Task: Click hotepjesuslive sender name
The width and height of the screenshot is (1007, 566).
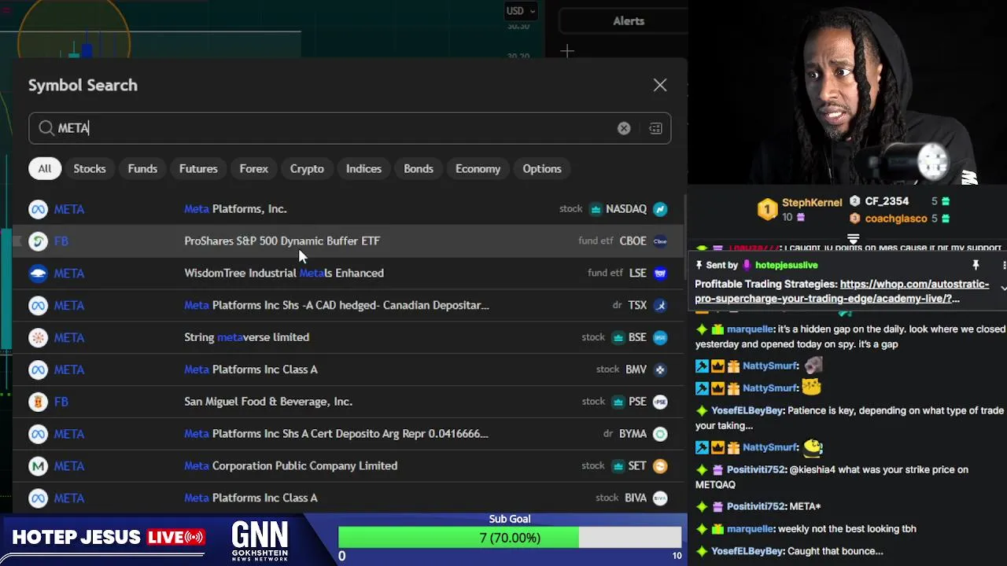Action: tap(786, 265)
